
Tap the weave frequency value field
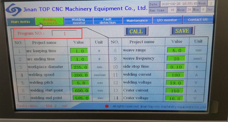point(176,59)
